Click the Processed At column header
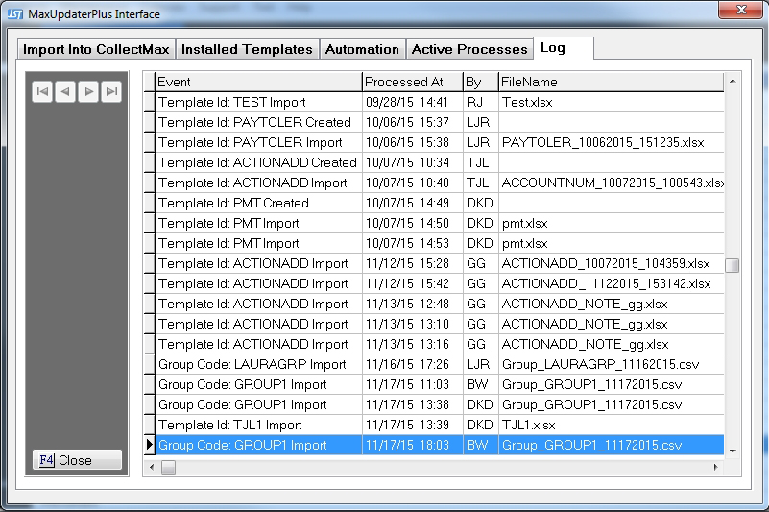769x512 pixels. [x=411, y=82]
